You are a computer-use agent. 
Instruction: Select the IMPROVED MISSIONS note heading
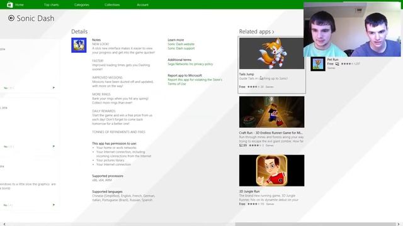107,77
